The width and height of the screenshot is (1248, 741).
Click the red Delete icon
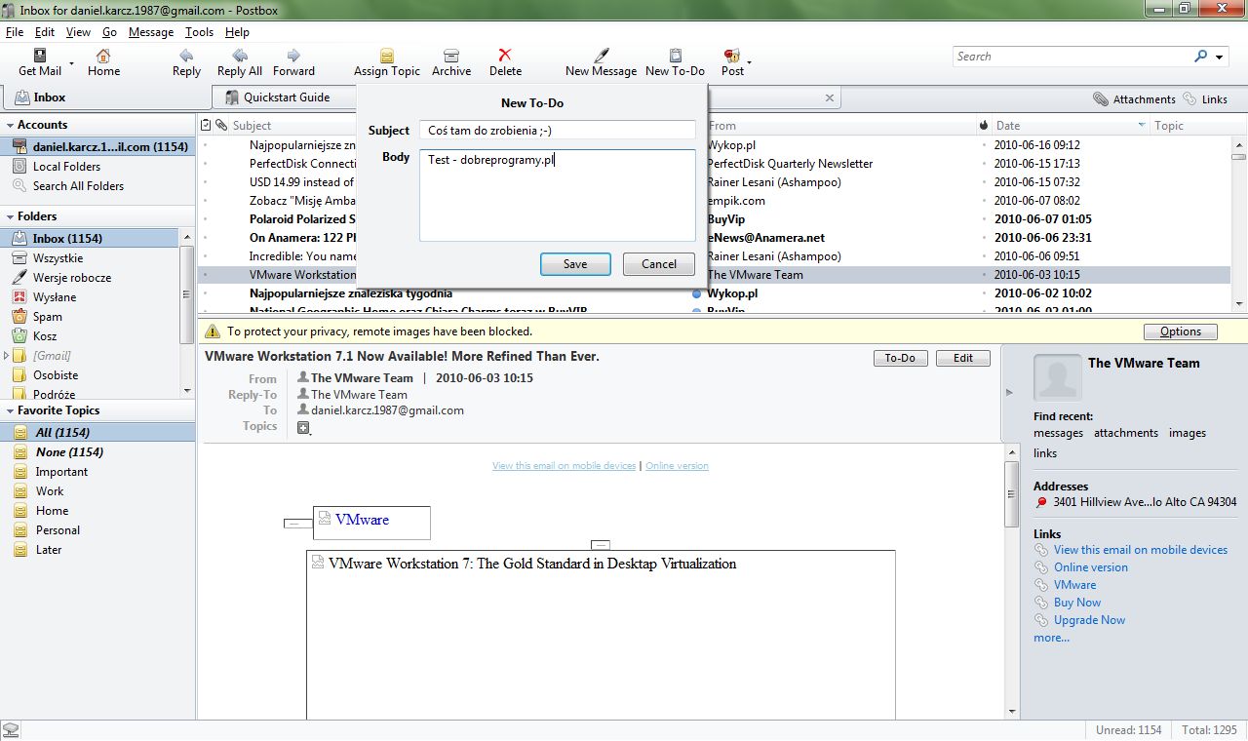click(505, 56)
